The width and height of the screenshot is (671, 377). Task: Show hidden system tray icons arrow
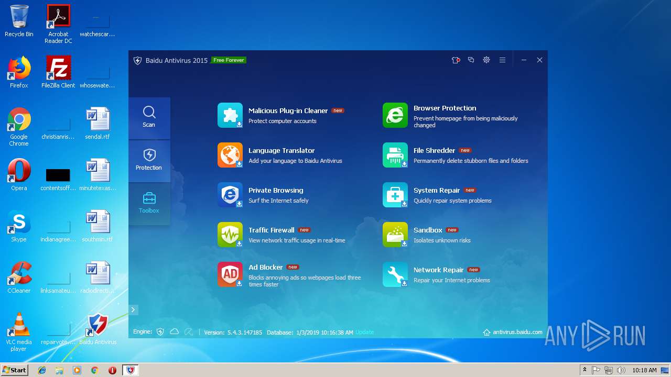pos(585,370)
